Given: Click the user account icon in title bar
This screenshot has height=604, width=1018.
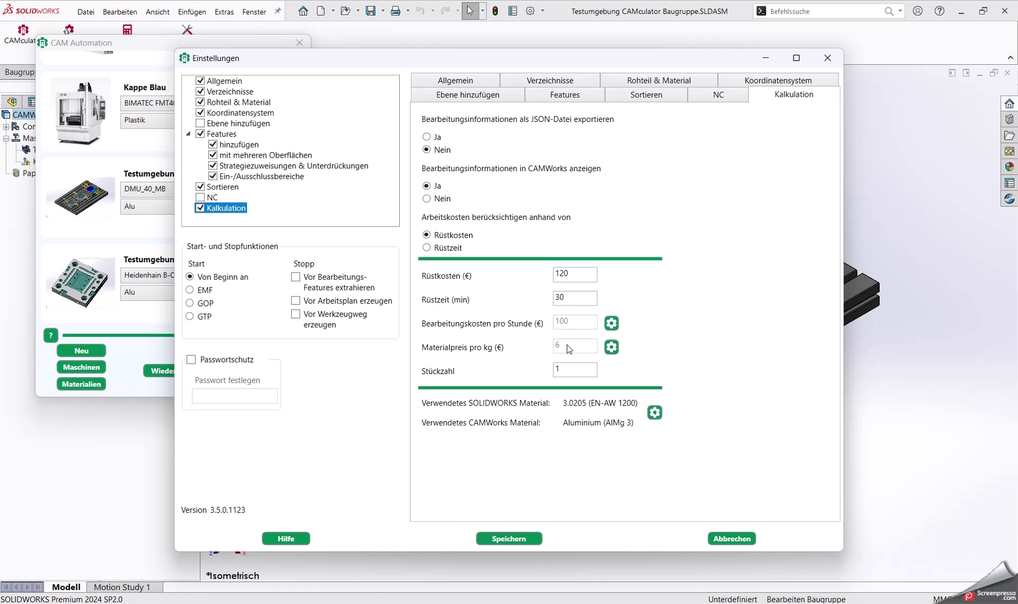Looking at the screenshot, I should pyautogui.click(x=918, y=11).
